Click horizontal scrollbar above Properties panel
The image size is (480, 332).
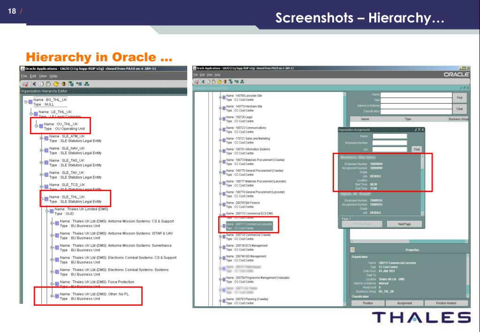(x=409, y=241)
